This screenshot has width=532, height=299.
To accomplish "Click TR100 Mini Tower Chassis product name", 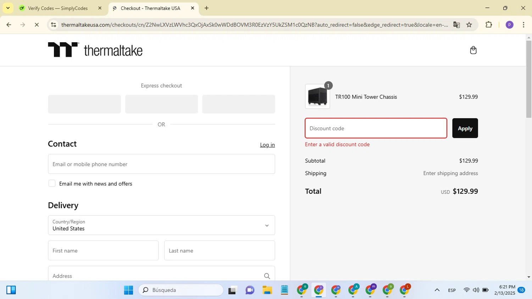I will pyautogui.click(x=366, y=97).
